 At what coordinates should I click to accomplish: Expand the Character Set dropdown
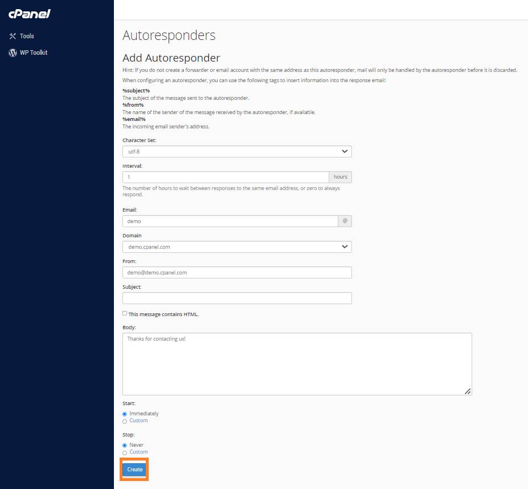click(237, 151)
